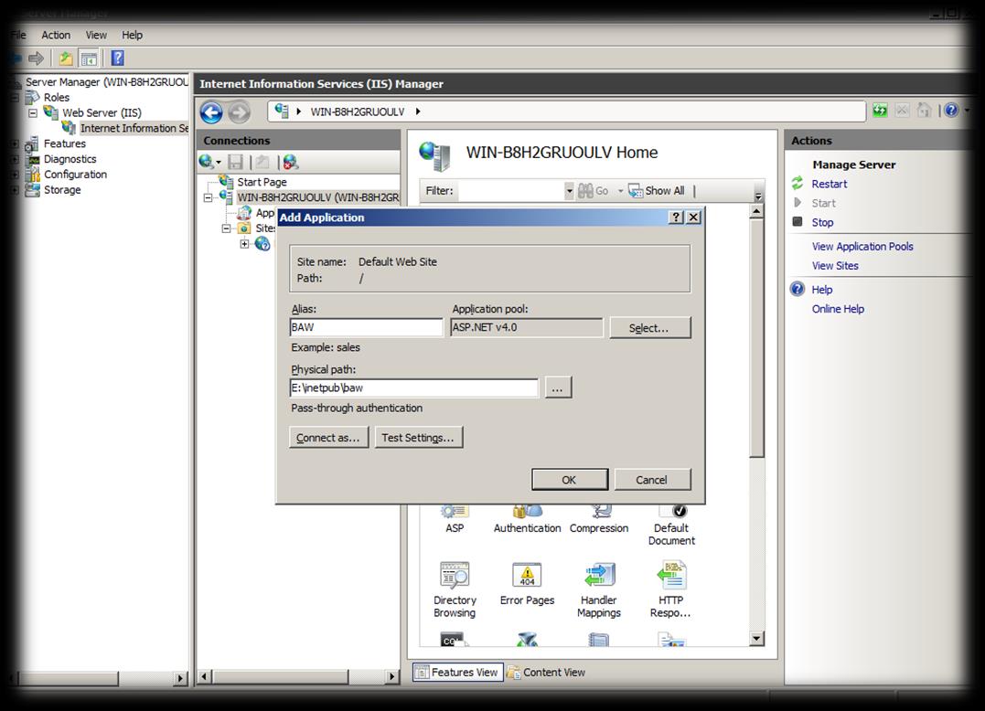Click the Physical path text field
The width and height of the screenshot is (985, 711).
coord(414,387)
